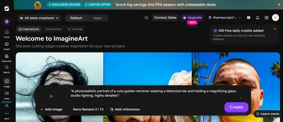
Task: Open the chat messages icon
Action: click(x=248, y=18)
